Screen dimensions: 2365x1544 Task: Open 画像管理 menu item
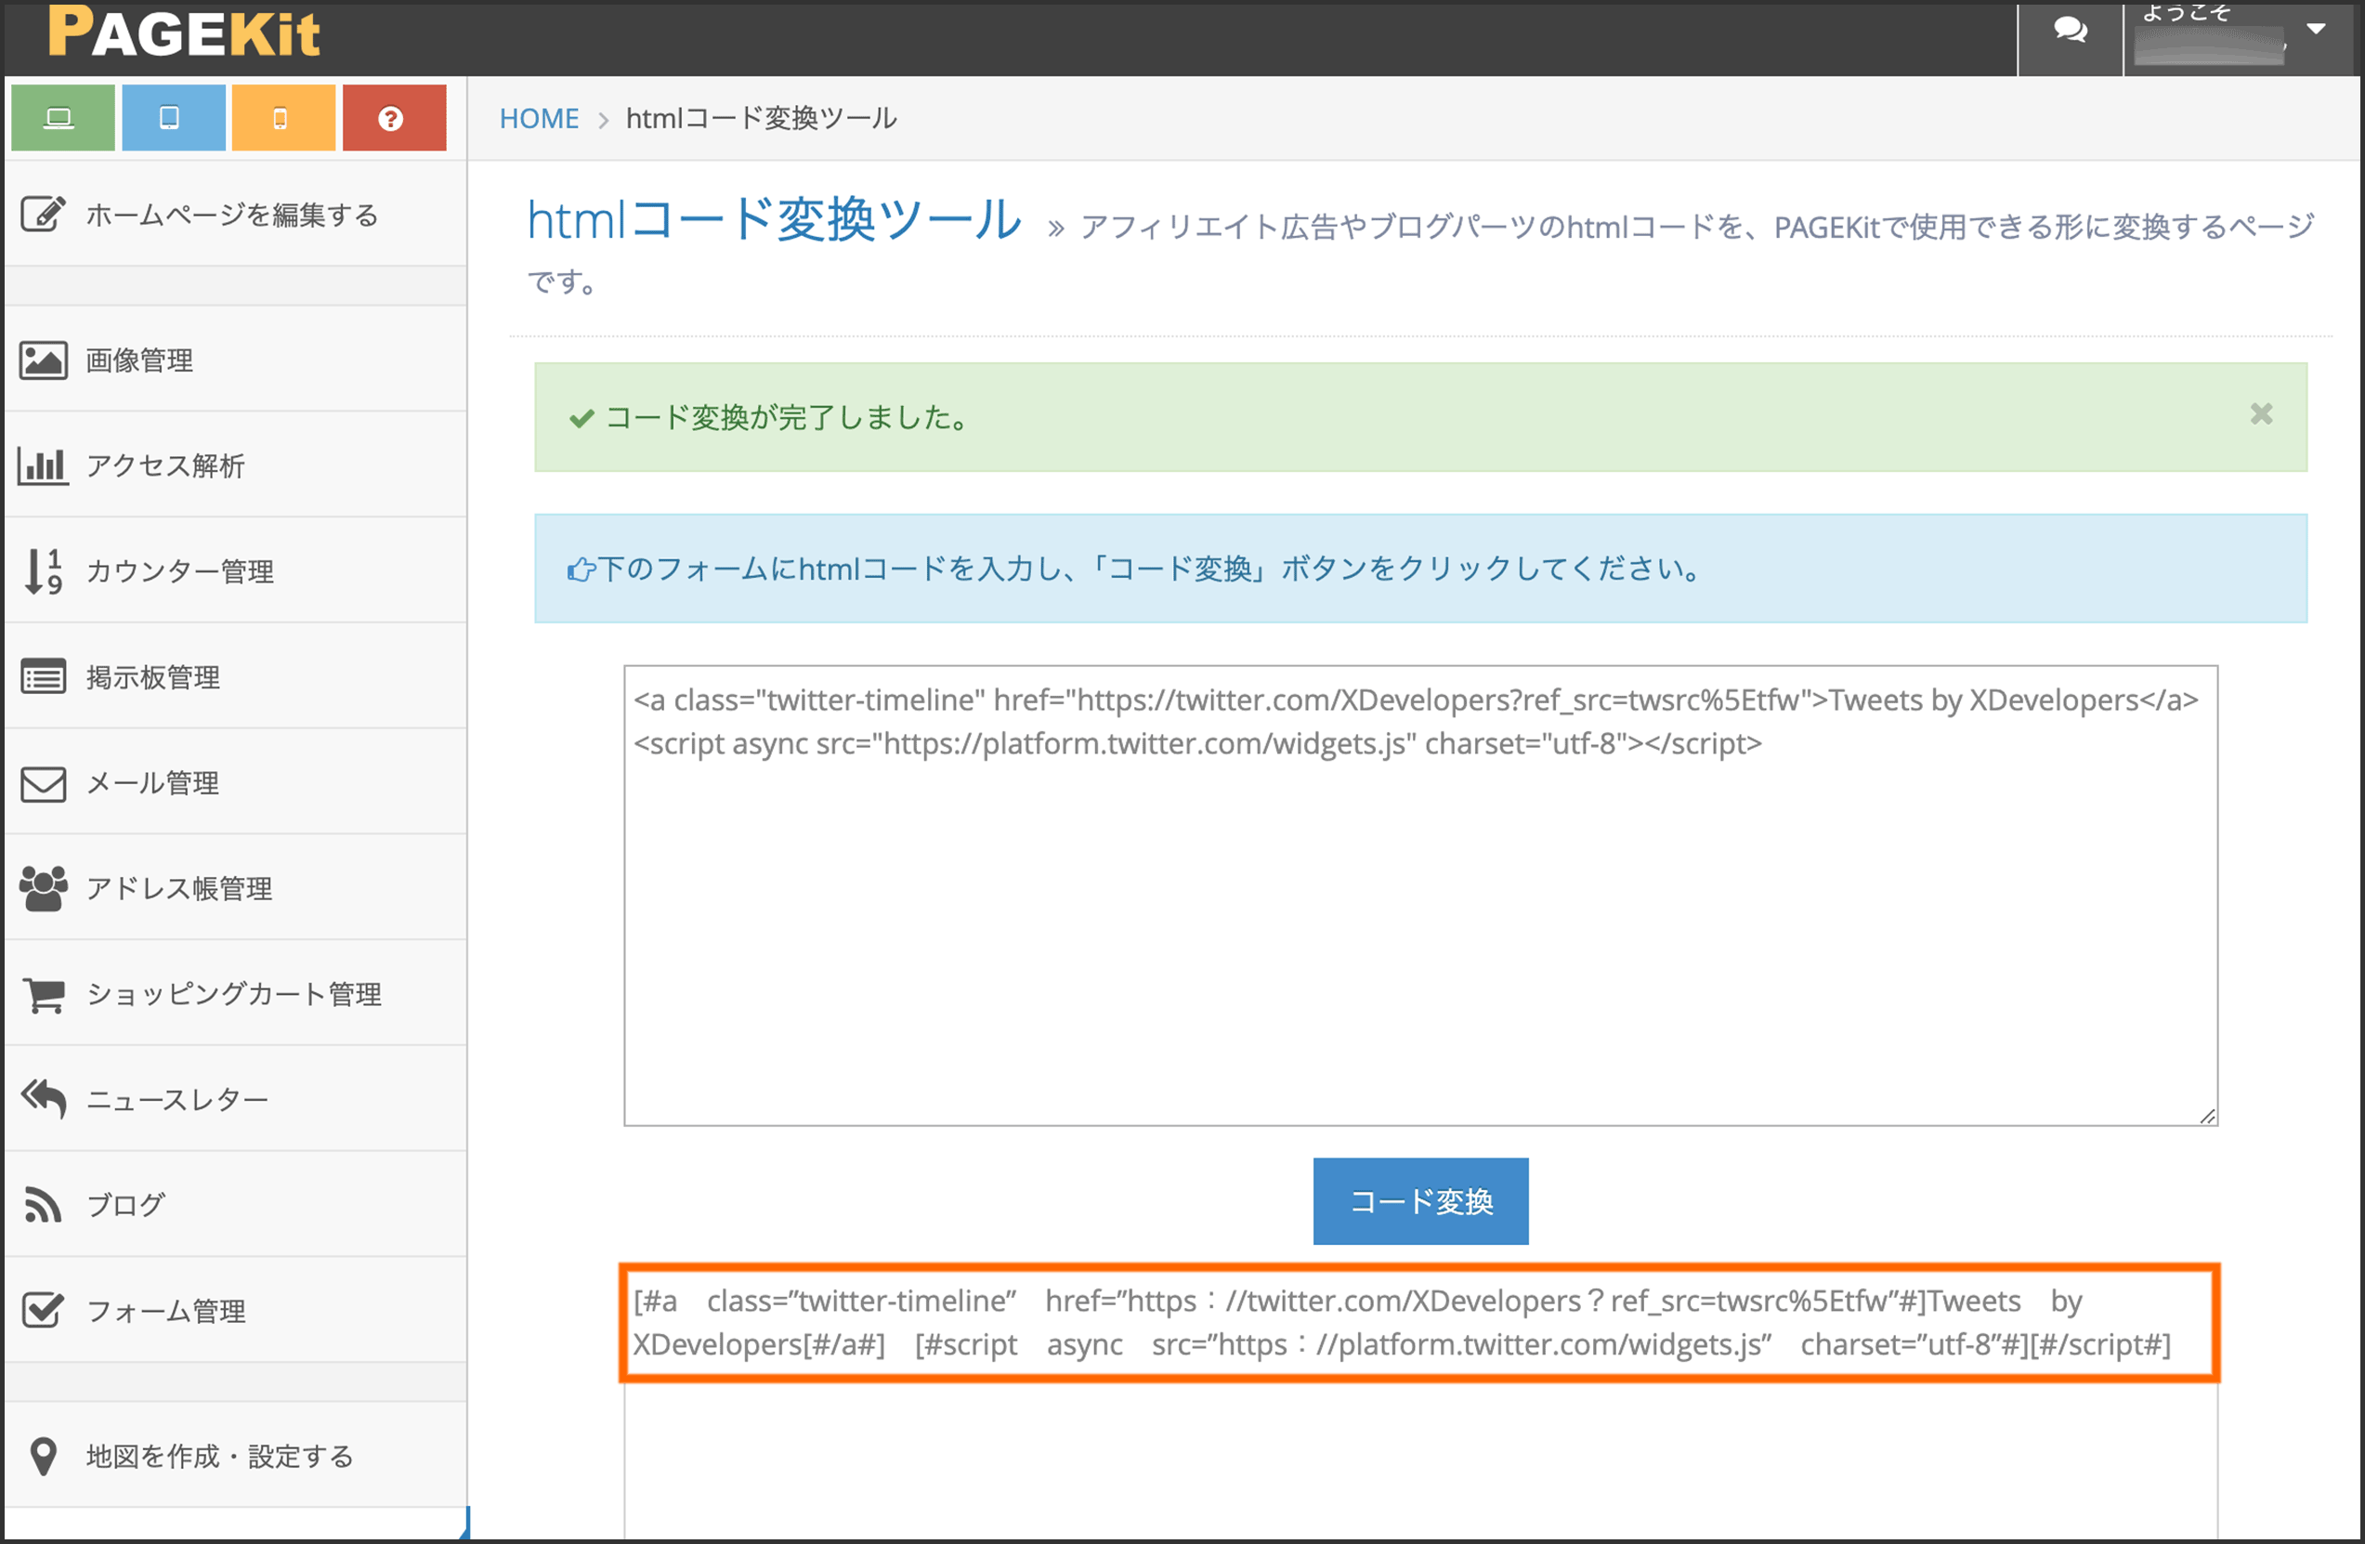pos(236,360)
